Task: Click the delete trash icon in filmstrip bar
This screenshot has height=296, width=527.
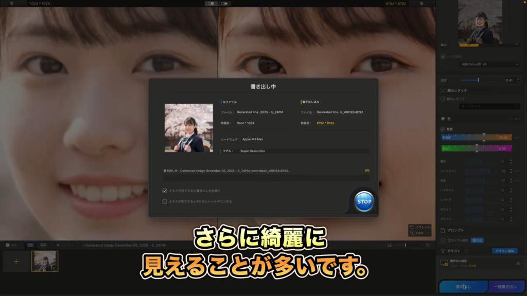Action: [427, 245]
